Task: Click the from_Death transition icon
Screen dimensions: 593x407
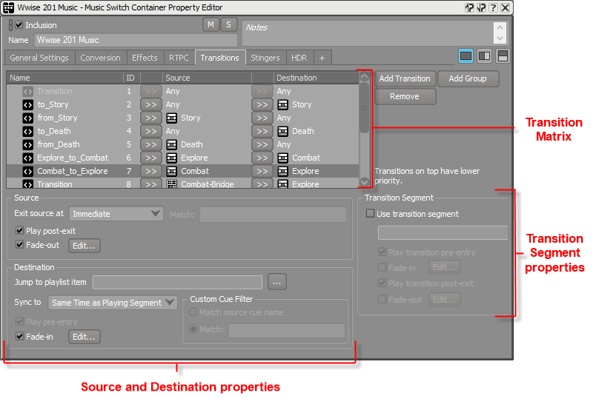Action: (x=28, y=144)
